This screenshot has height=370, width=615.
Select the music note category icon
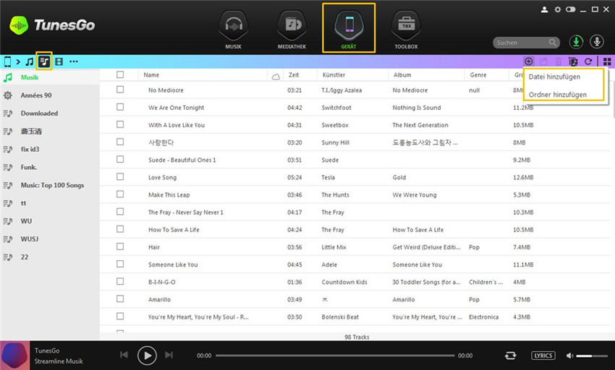pos(30,61)
